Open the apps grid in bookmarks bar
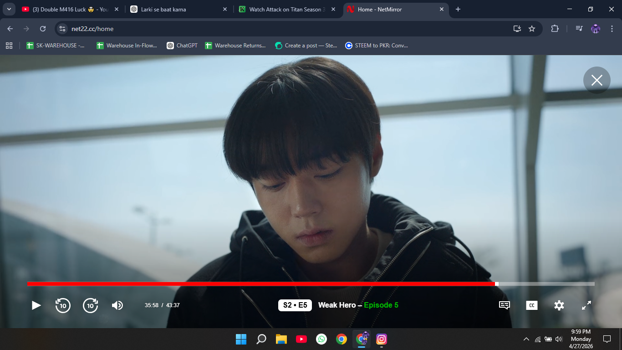Screen dimensions: 622x350 9,46
